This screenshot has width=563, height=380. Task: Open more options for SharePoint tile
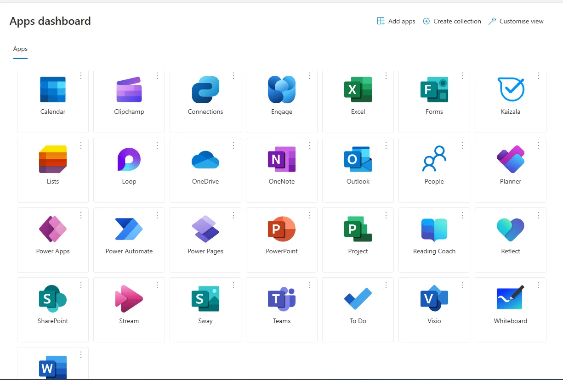pos(81,285)
